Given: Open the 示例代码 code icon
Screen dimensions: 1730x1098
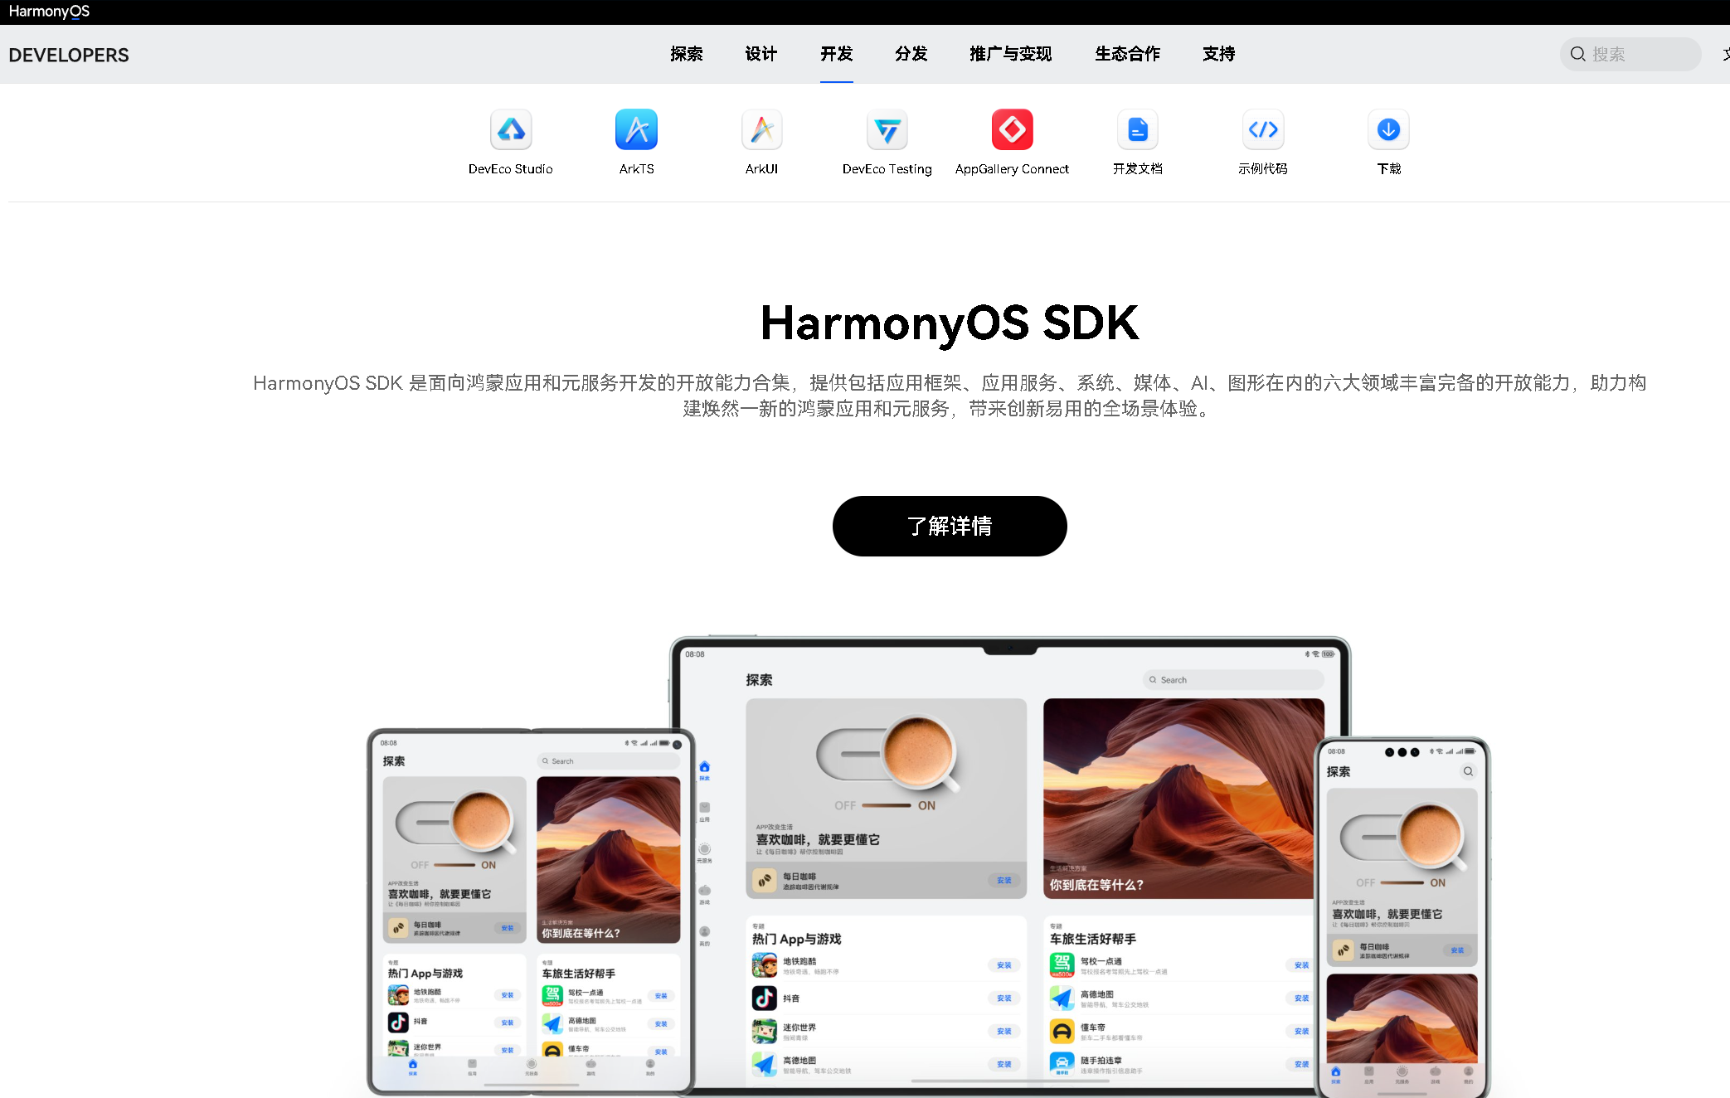Looking at the screenshot, I should pos(1263,129).
